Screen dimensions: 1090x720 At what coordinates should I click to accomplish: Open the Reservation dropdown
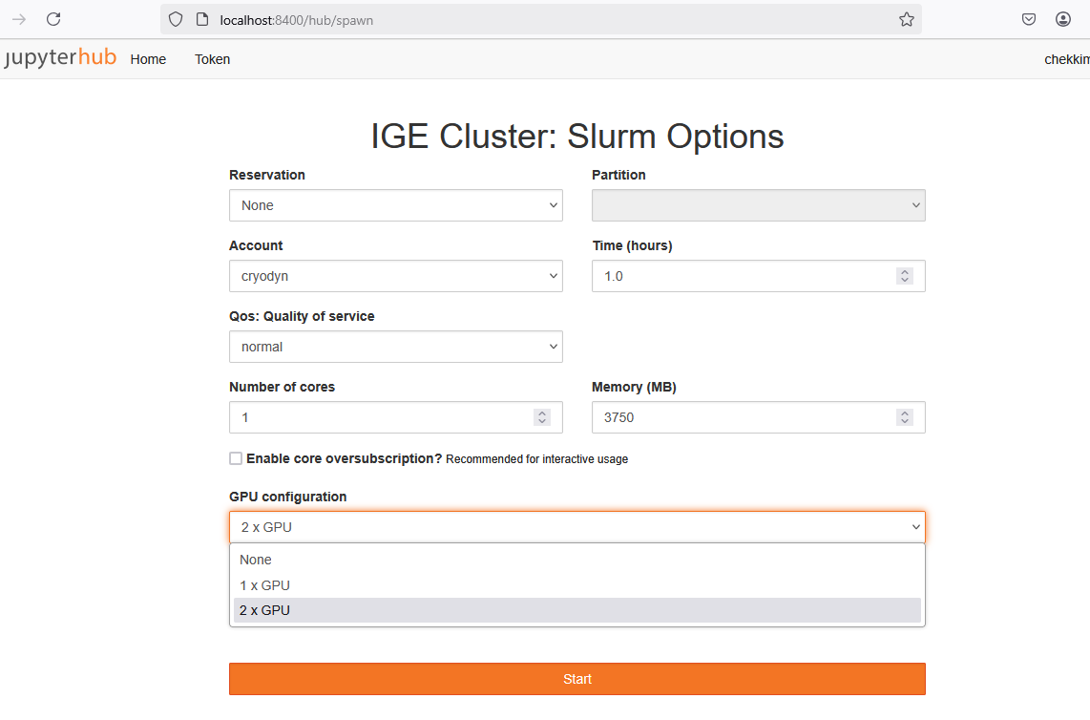[x=395, y=205]
